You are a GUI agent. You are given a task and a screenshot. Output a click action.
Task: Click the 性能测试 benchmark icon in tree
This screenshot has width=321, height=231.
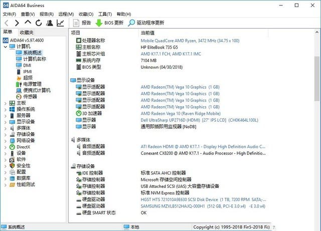click(x=12, y=185)
